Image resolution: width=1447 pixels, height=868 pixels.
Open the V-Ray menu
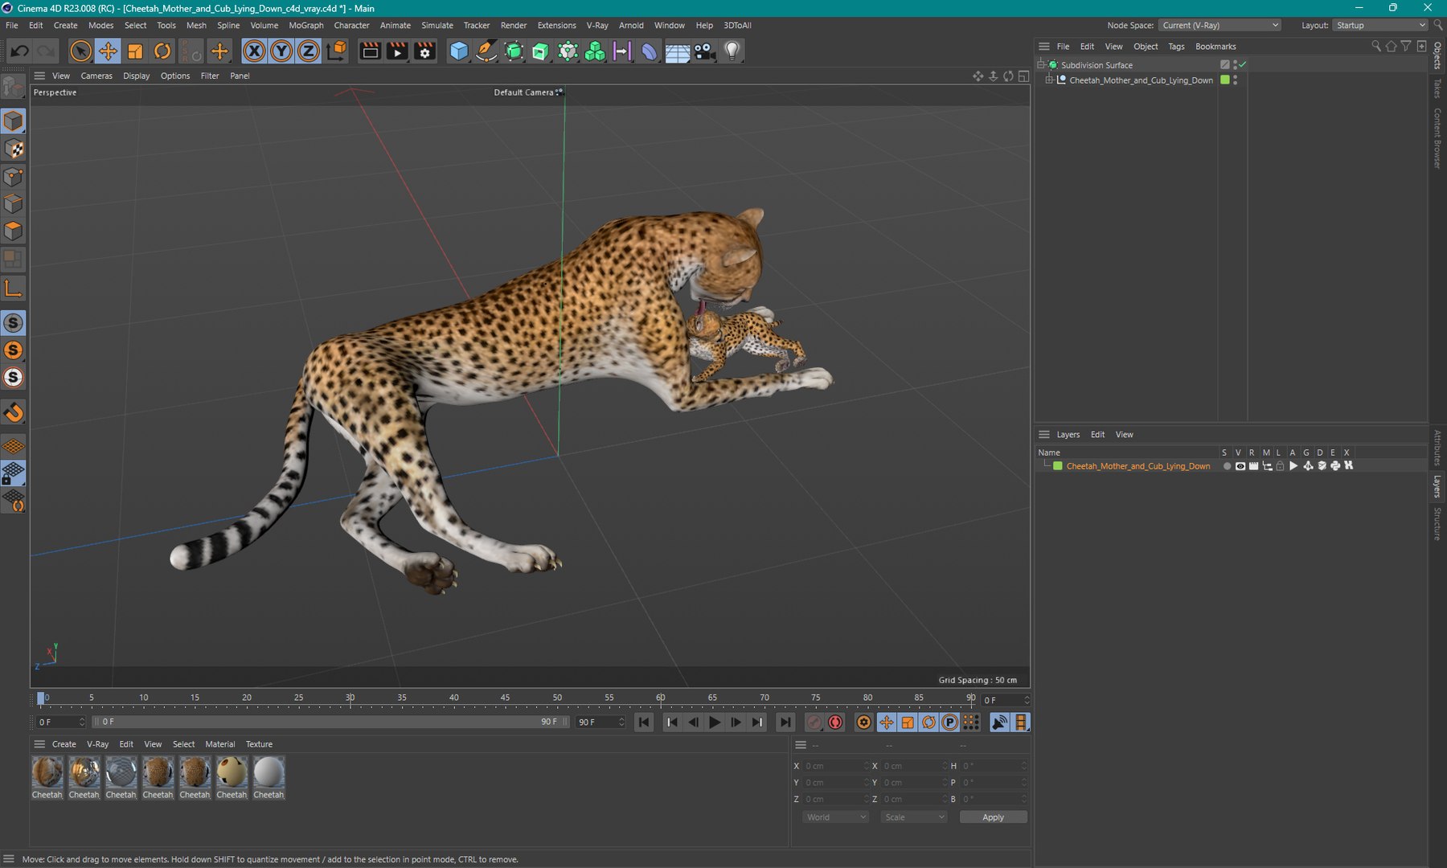[x=597, y=26]
